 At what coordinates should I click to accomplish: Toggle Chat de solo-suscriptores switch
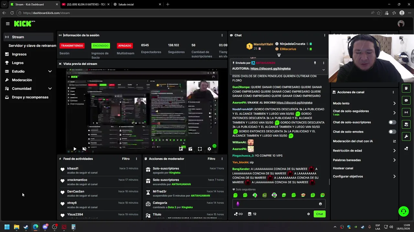coord(392,122)
